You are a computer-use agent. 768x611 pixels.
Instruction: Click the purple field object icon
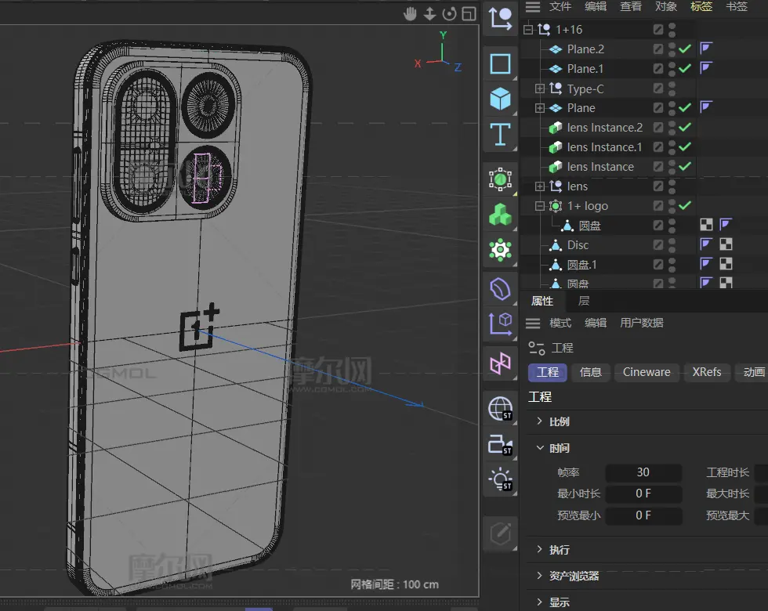(x=500, y=364)
